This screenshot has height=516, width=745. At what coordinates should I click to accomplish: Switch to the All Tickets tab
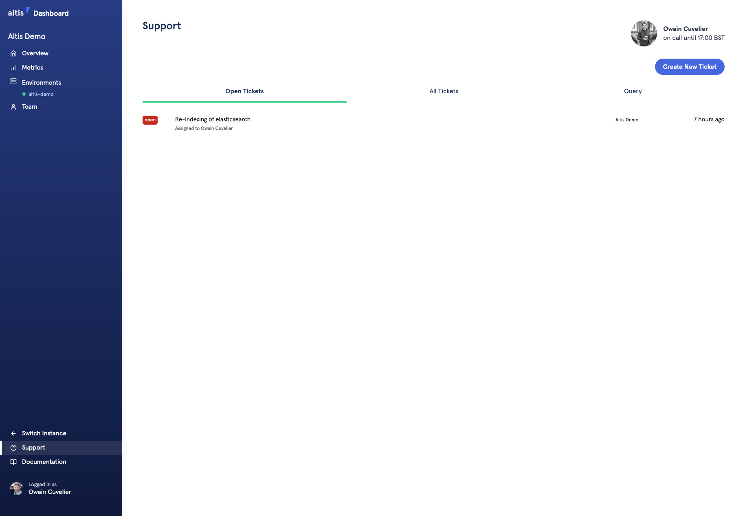point(444,91)
